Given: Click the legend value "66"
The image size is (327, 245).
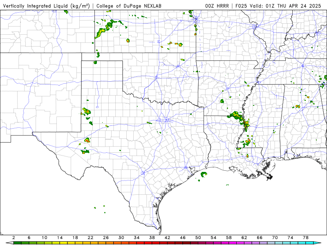Looking at the screenshot, I should tap(260, 238).
